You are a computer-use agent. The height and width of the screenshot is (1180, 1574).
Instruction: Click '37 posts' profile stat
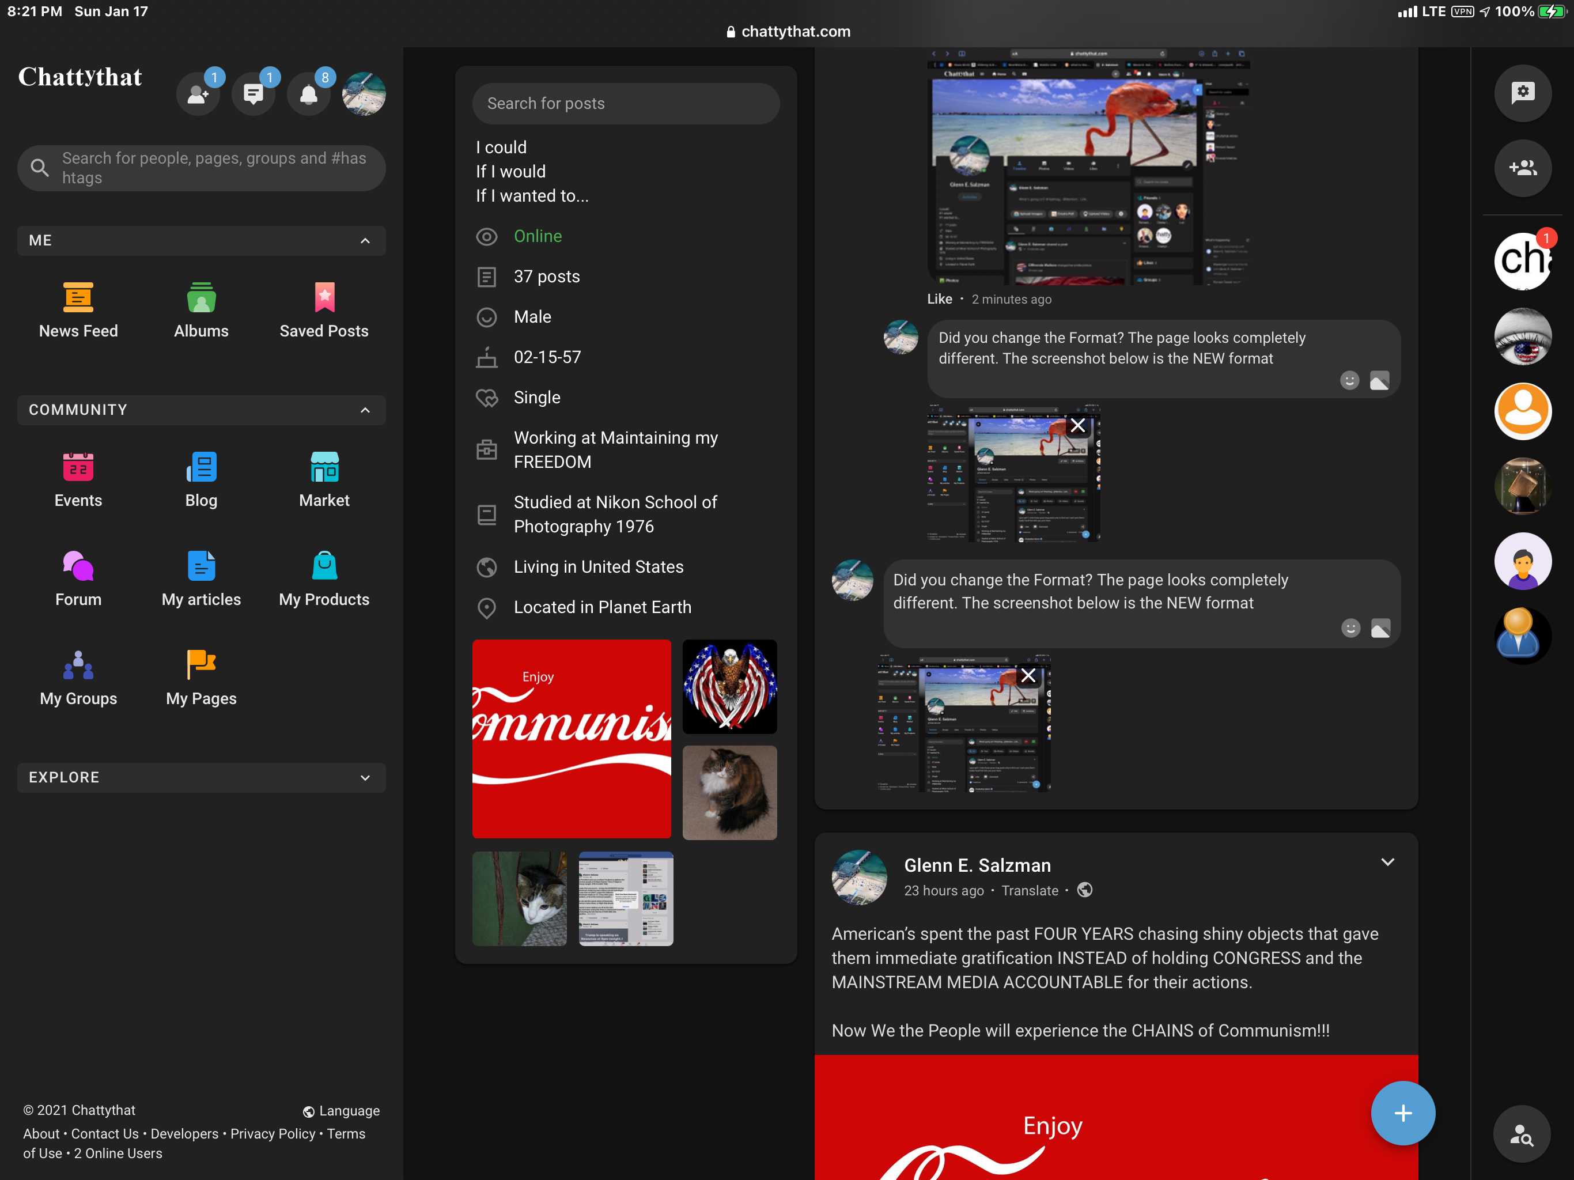coord(547,277)
